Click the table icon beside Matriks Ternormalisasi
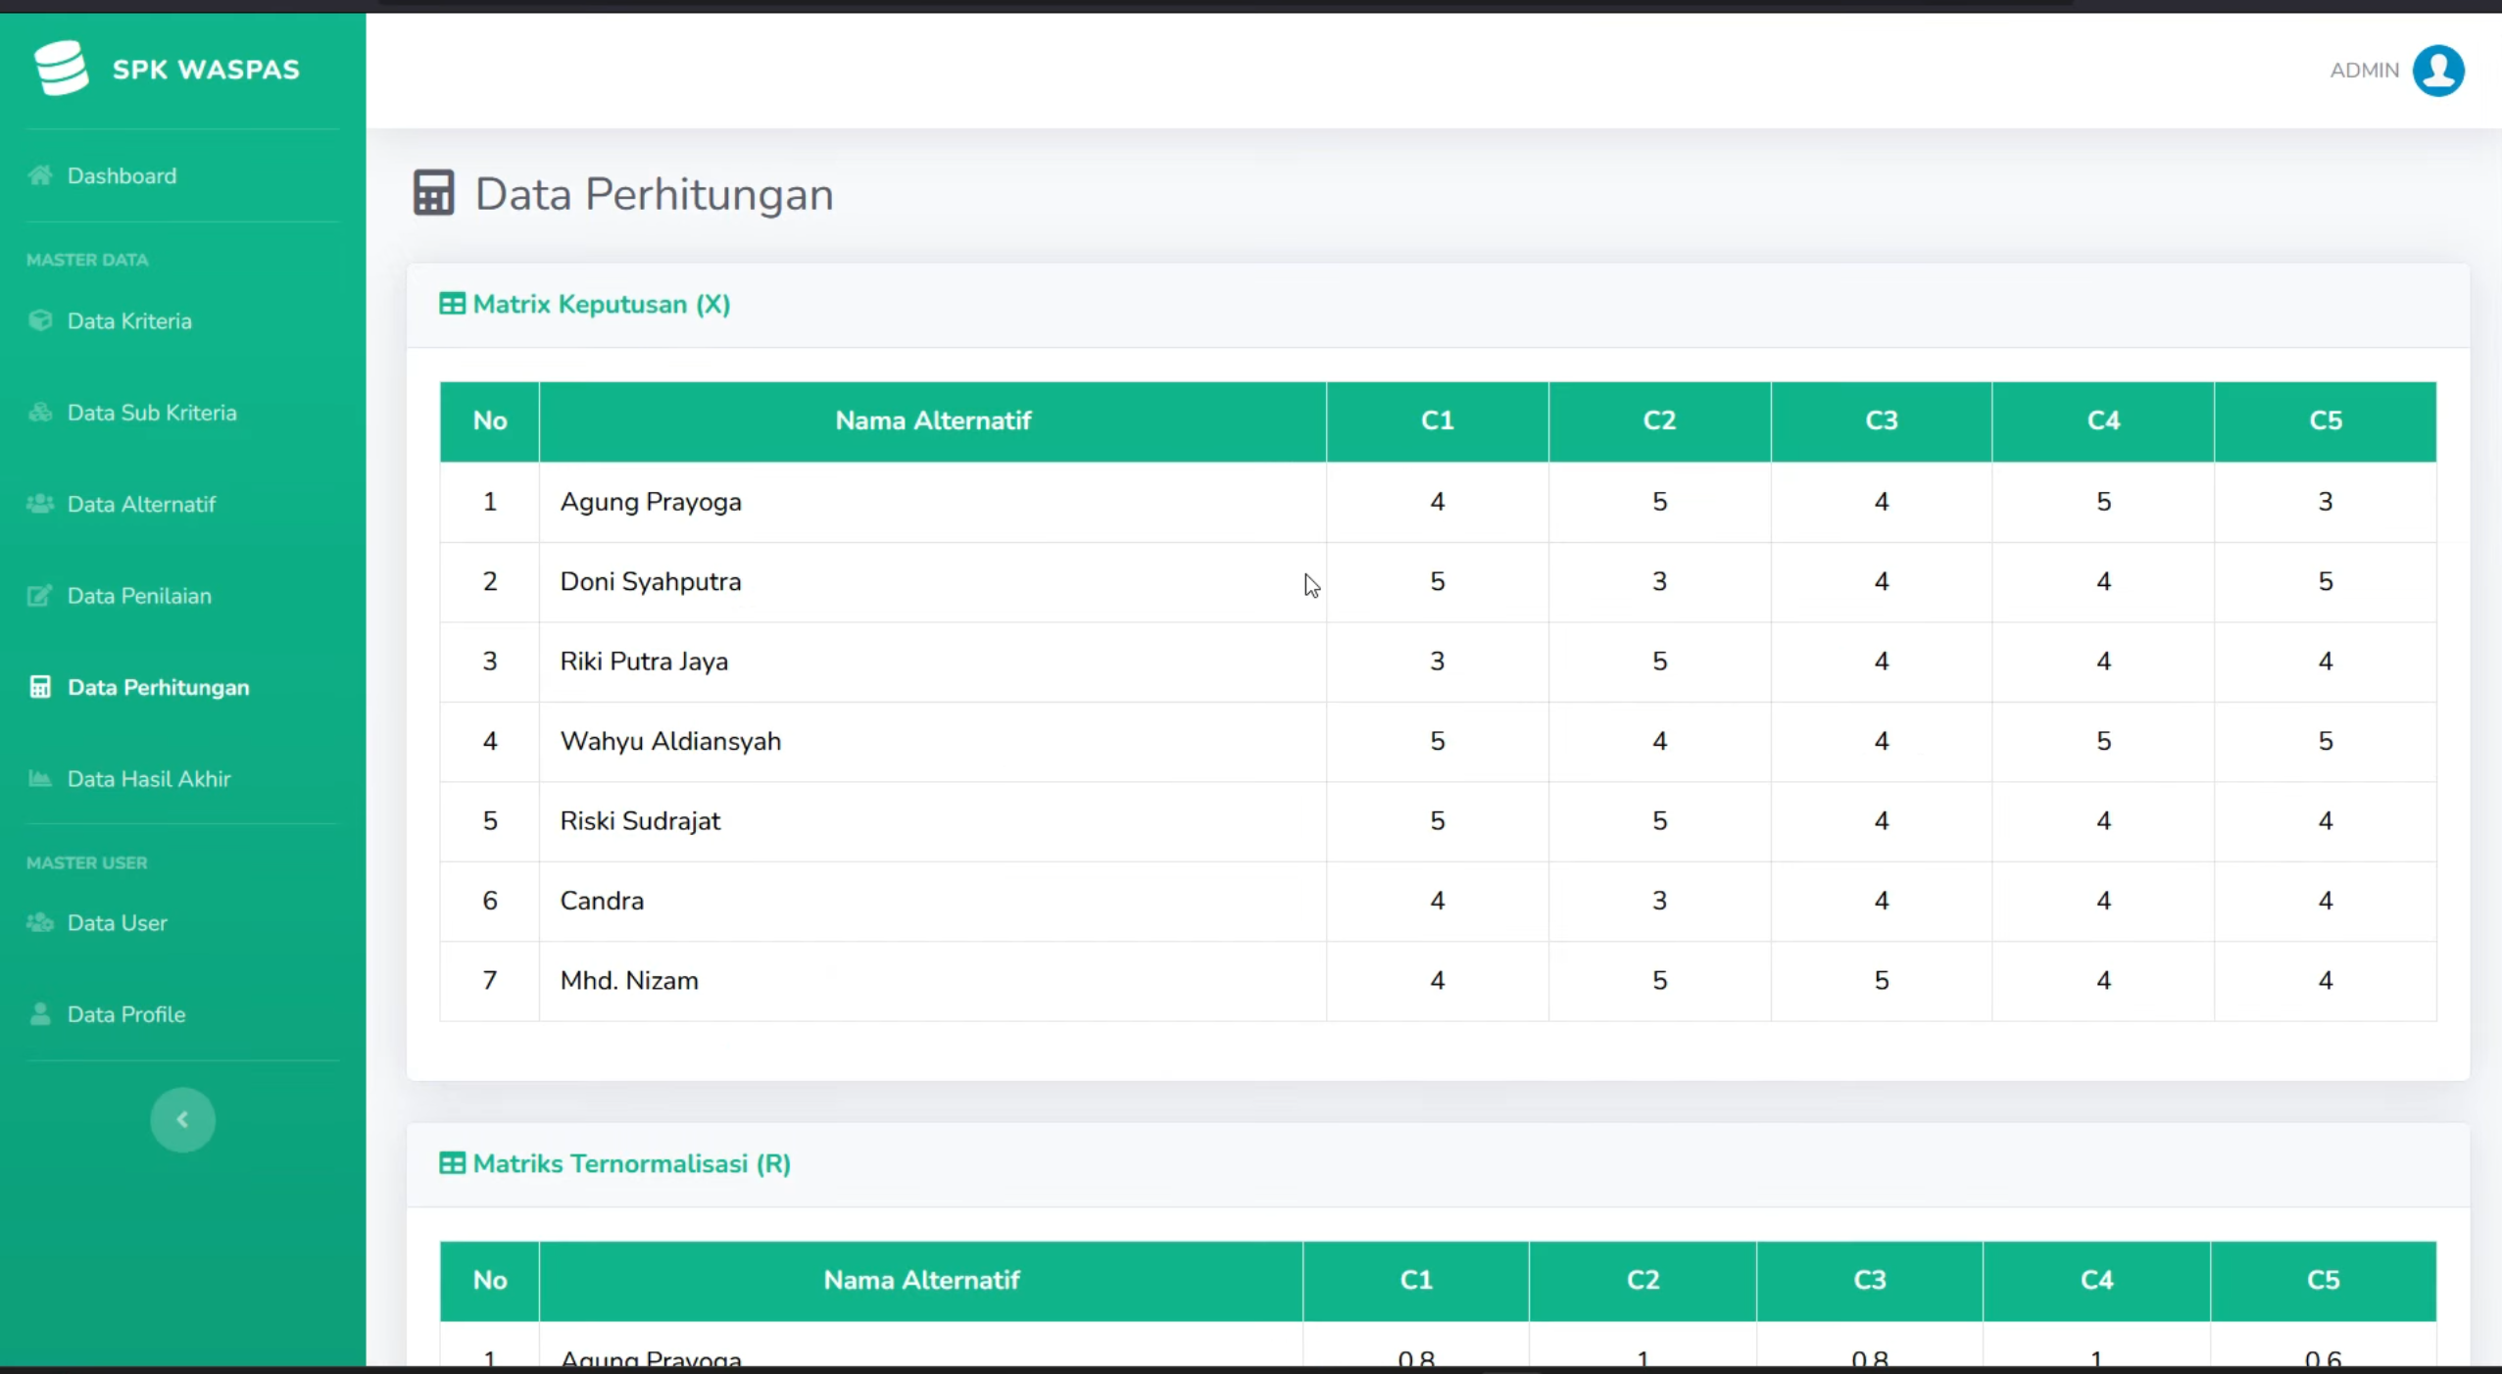2502x1374 pixels. (x=452, y=1163)
